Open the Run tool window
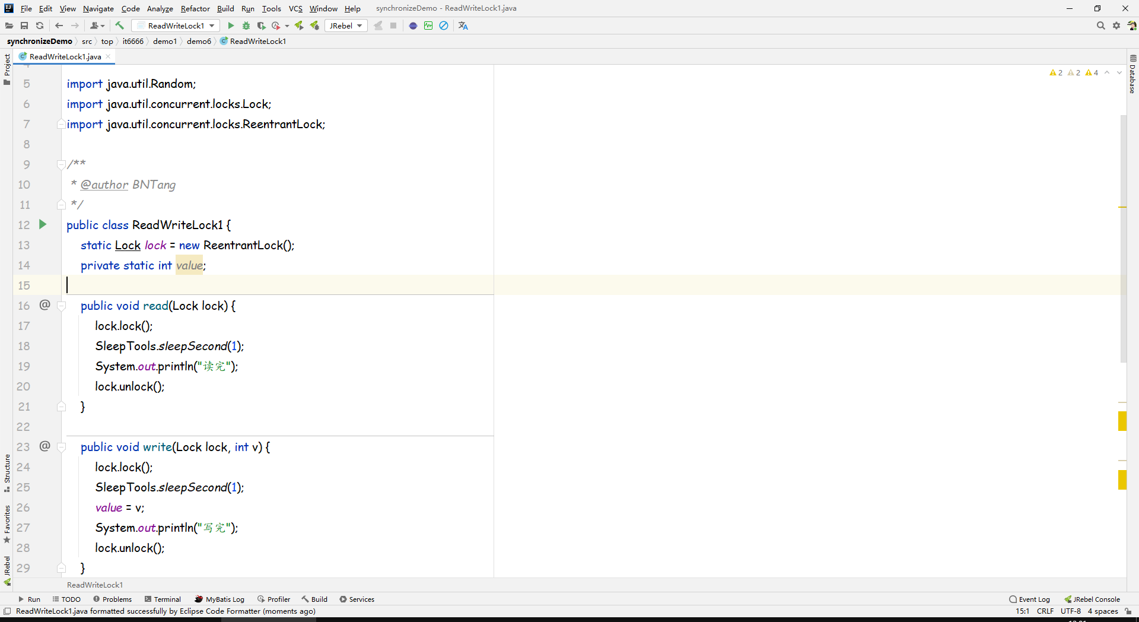 pyautogui.click(x=29, y=599)
